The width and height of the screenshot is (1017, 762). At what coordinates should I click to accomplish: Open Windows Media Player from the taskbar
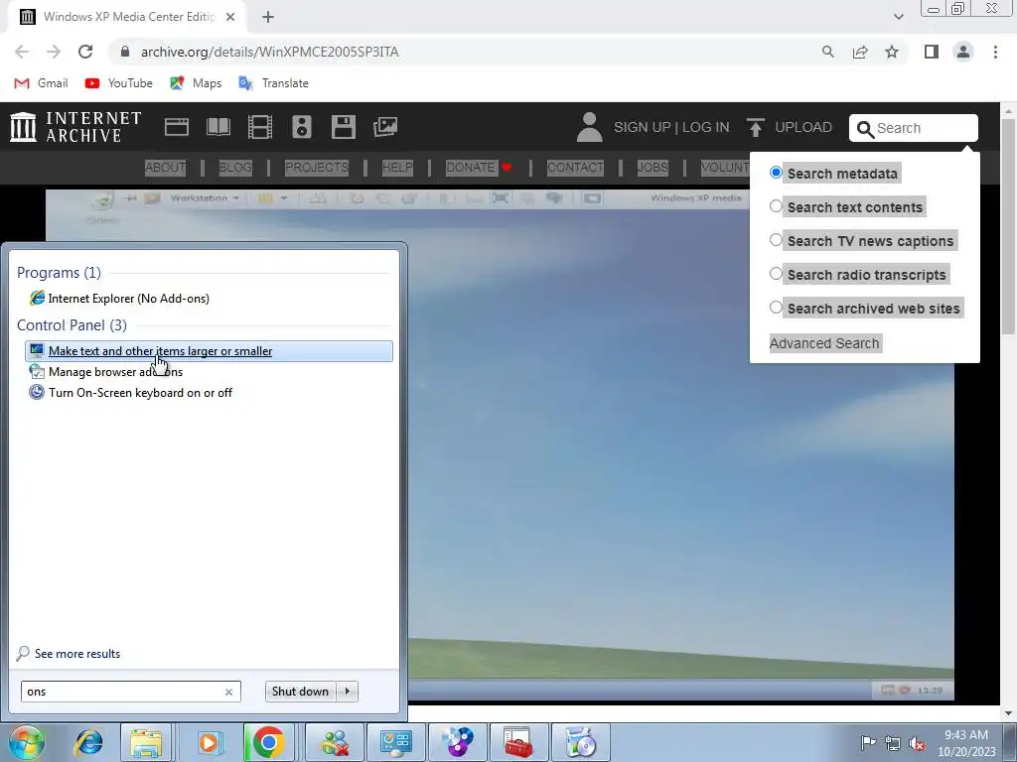click(209, 742)
